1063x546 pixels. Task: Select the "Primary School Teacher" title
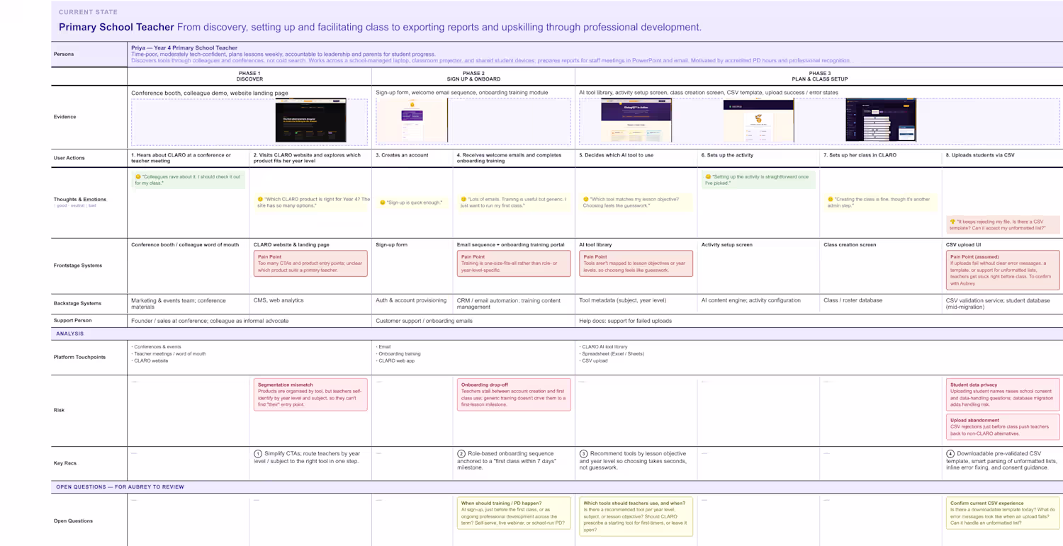[x=116, y=28]
